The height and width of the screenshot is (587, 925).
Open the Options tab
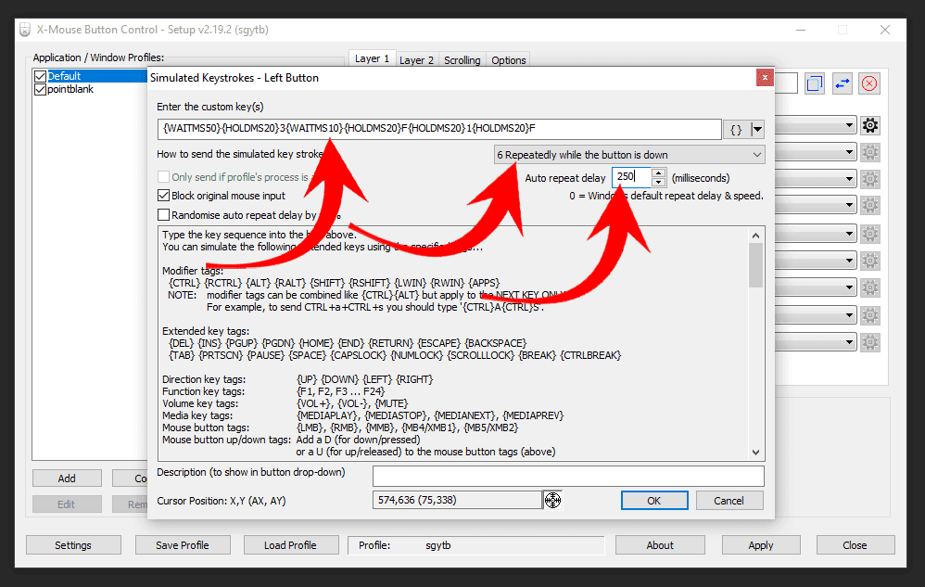pyautogui.click(x=509, y=60)
